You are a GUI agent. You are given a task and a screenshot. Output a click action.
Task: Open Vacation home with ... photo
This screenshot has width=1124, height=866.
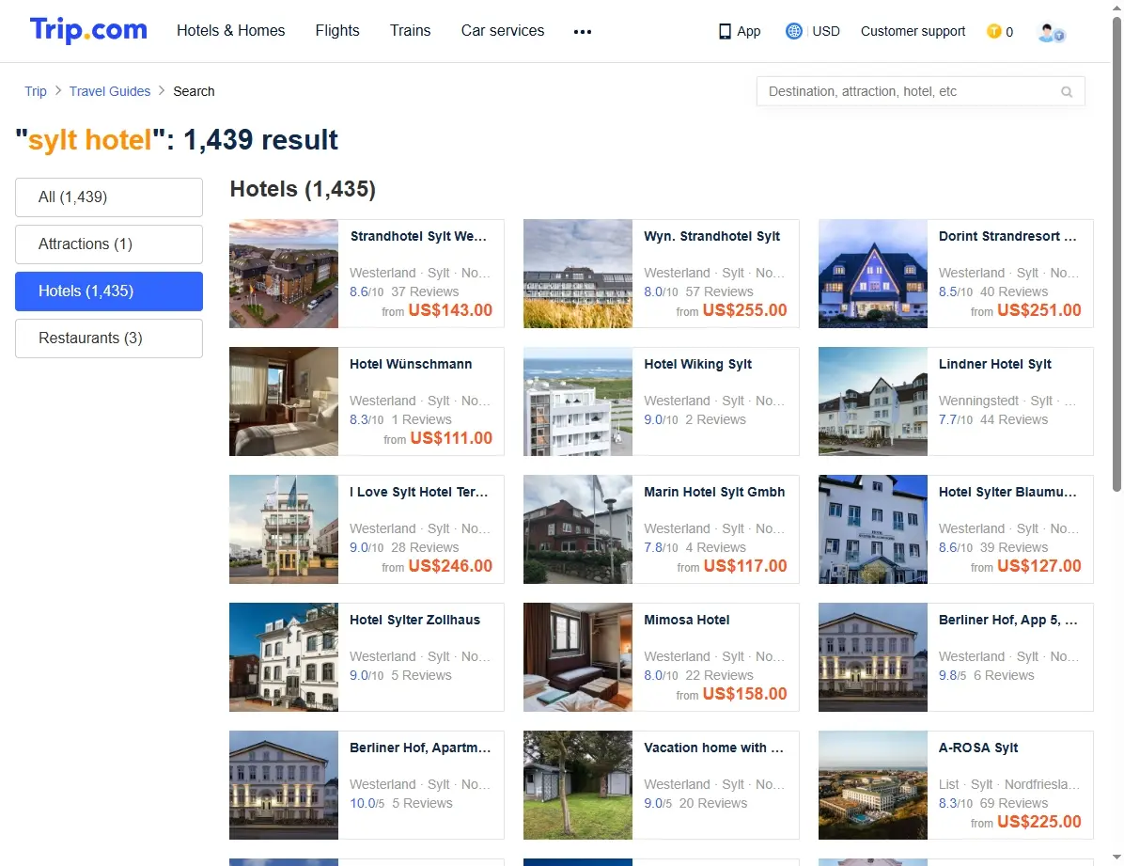click(578, 785)
